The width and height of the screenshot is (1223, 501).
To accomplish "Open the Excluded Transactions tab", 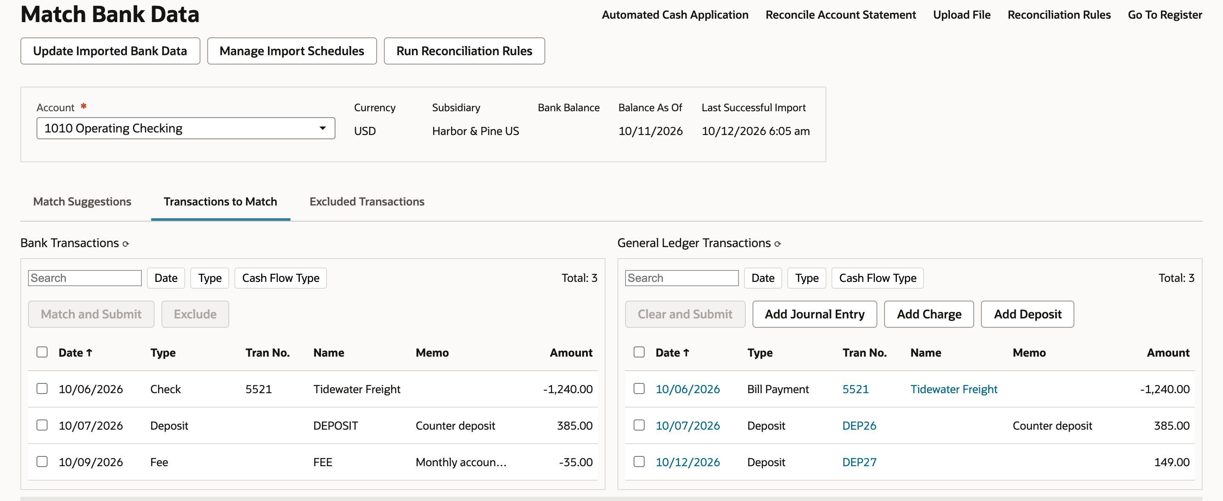I will 367,201.
